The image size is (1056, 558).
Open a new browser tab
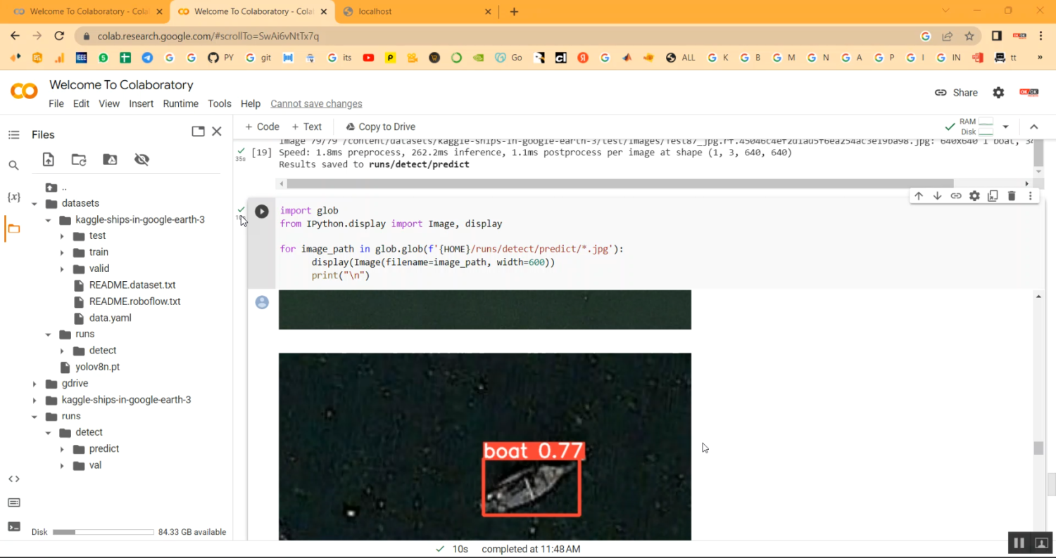coord(514,11)
